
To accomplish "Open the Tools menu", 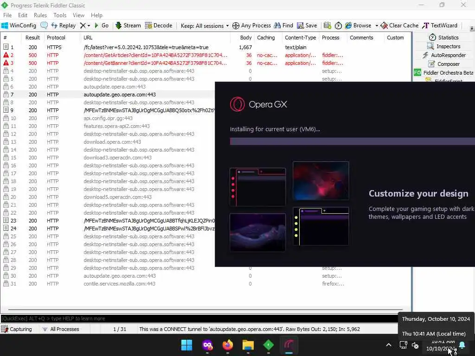I will 60,15.
